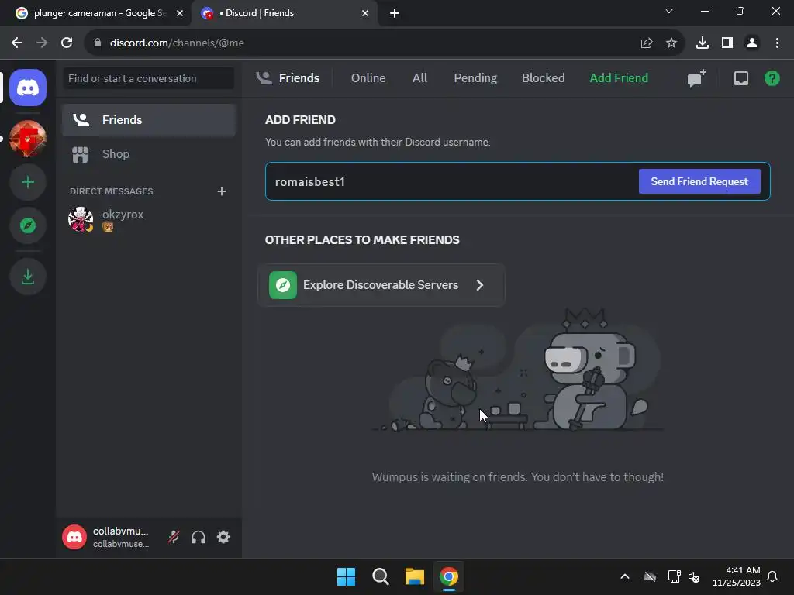Open Windows notifications bell
Image resolution: width=794 pixels, height=595 pixels.
pyautogui.click(x=772, y=576)
